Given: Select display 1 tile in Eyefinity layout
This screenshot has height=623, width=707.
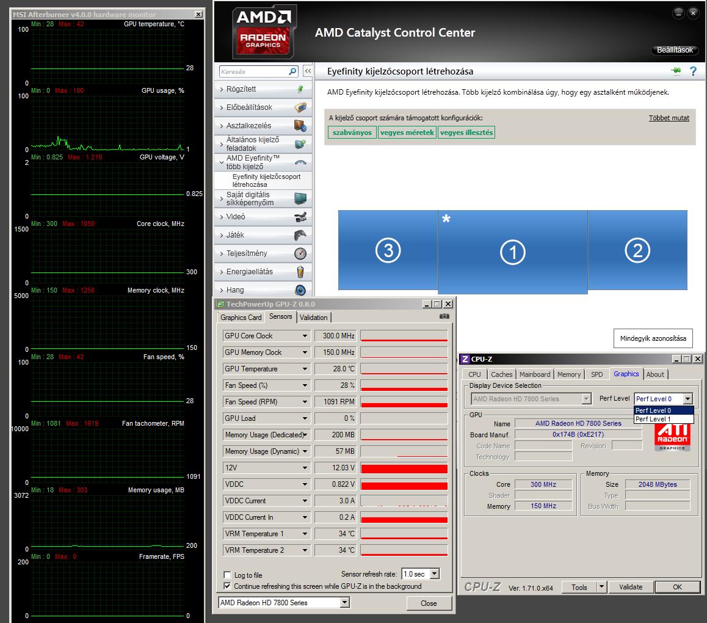Looking at the screenshot, I should tap(513, 252).
